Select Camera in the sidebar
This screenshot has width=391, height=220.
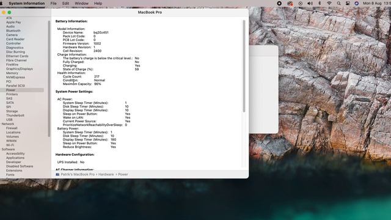point(12,35)
